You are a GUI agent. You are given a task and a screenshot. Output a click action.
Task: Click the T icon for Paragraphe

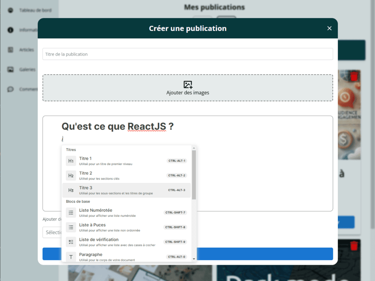[71, 257]
